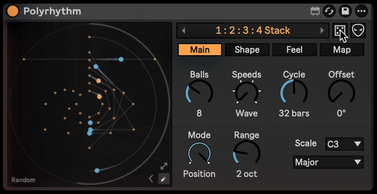Toggle the Polyrhythm device on/off orange button
Viewport: 377px width, 194px height.
point(13,11)
